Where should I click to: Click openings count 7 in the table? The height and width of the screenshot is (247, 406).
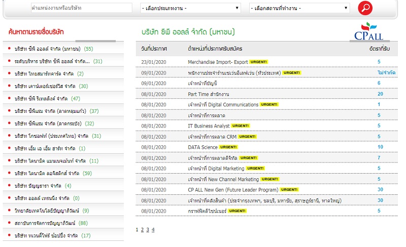pyautogui.click(x=379, y=157)
